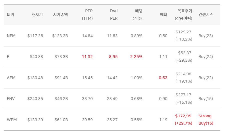Screen dimensions: 226x133
Task: Click the $172.95 target price cell
Action: coord(183,120)
